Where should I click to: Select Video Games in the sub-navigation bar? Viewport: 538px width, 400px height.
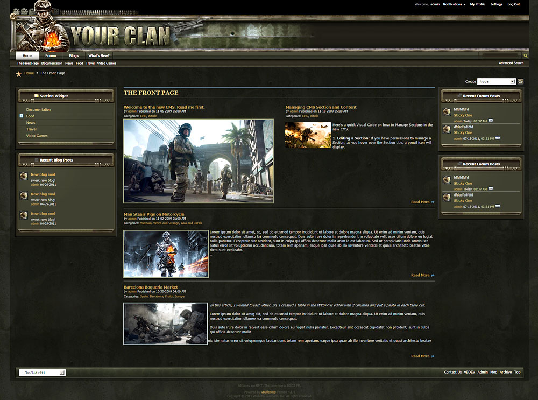[x=107, y=63]
